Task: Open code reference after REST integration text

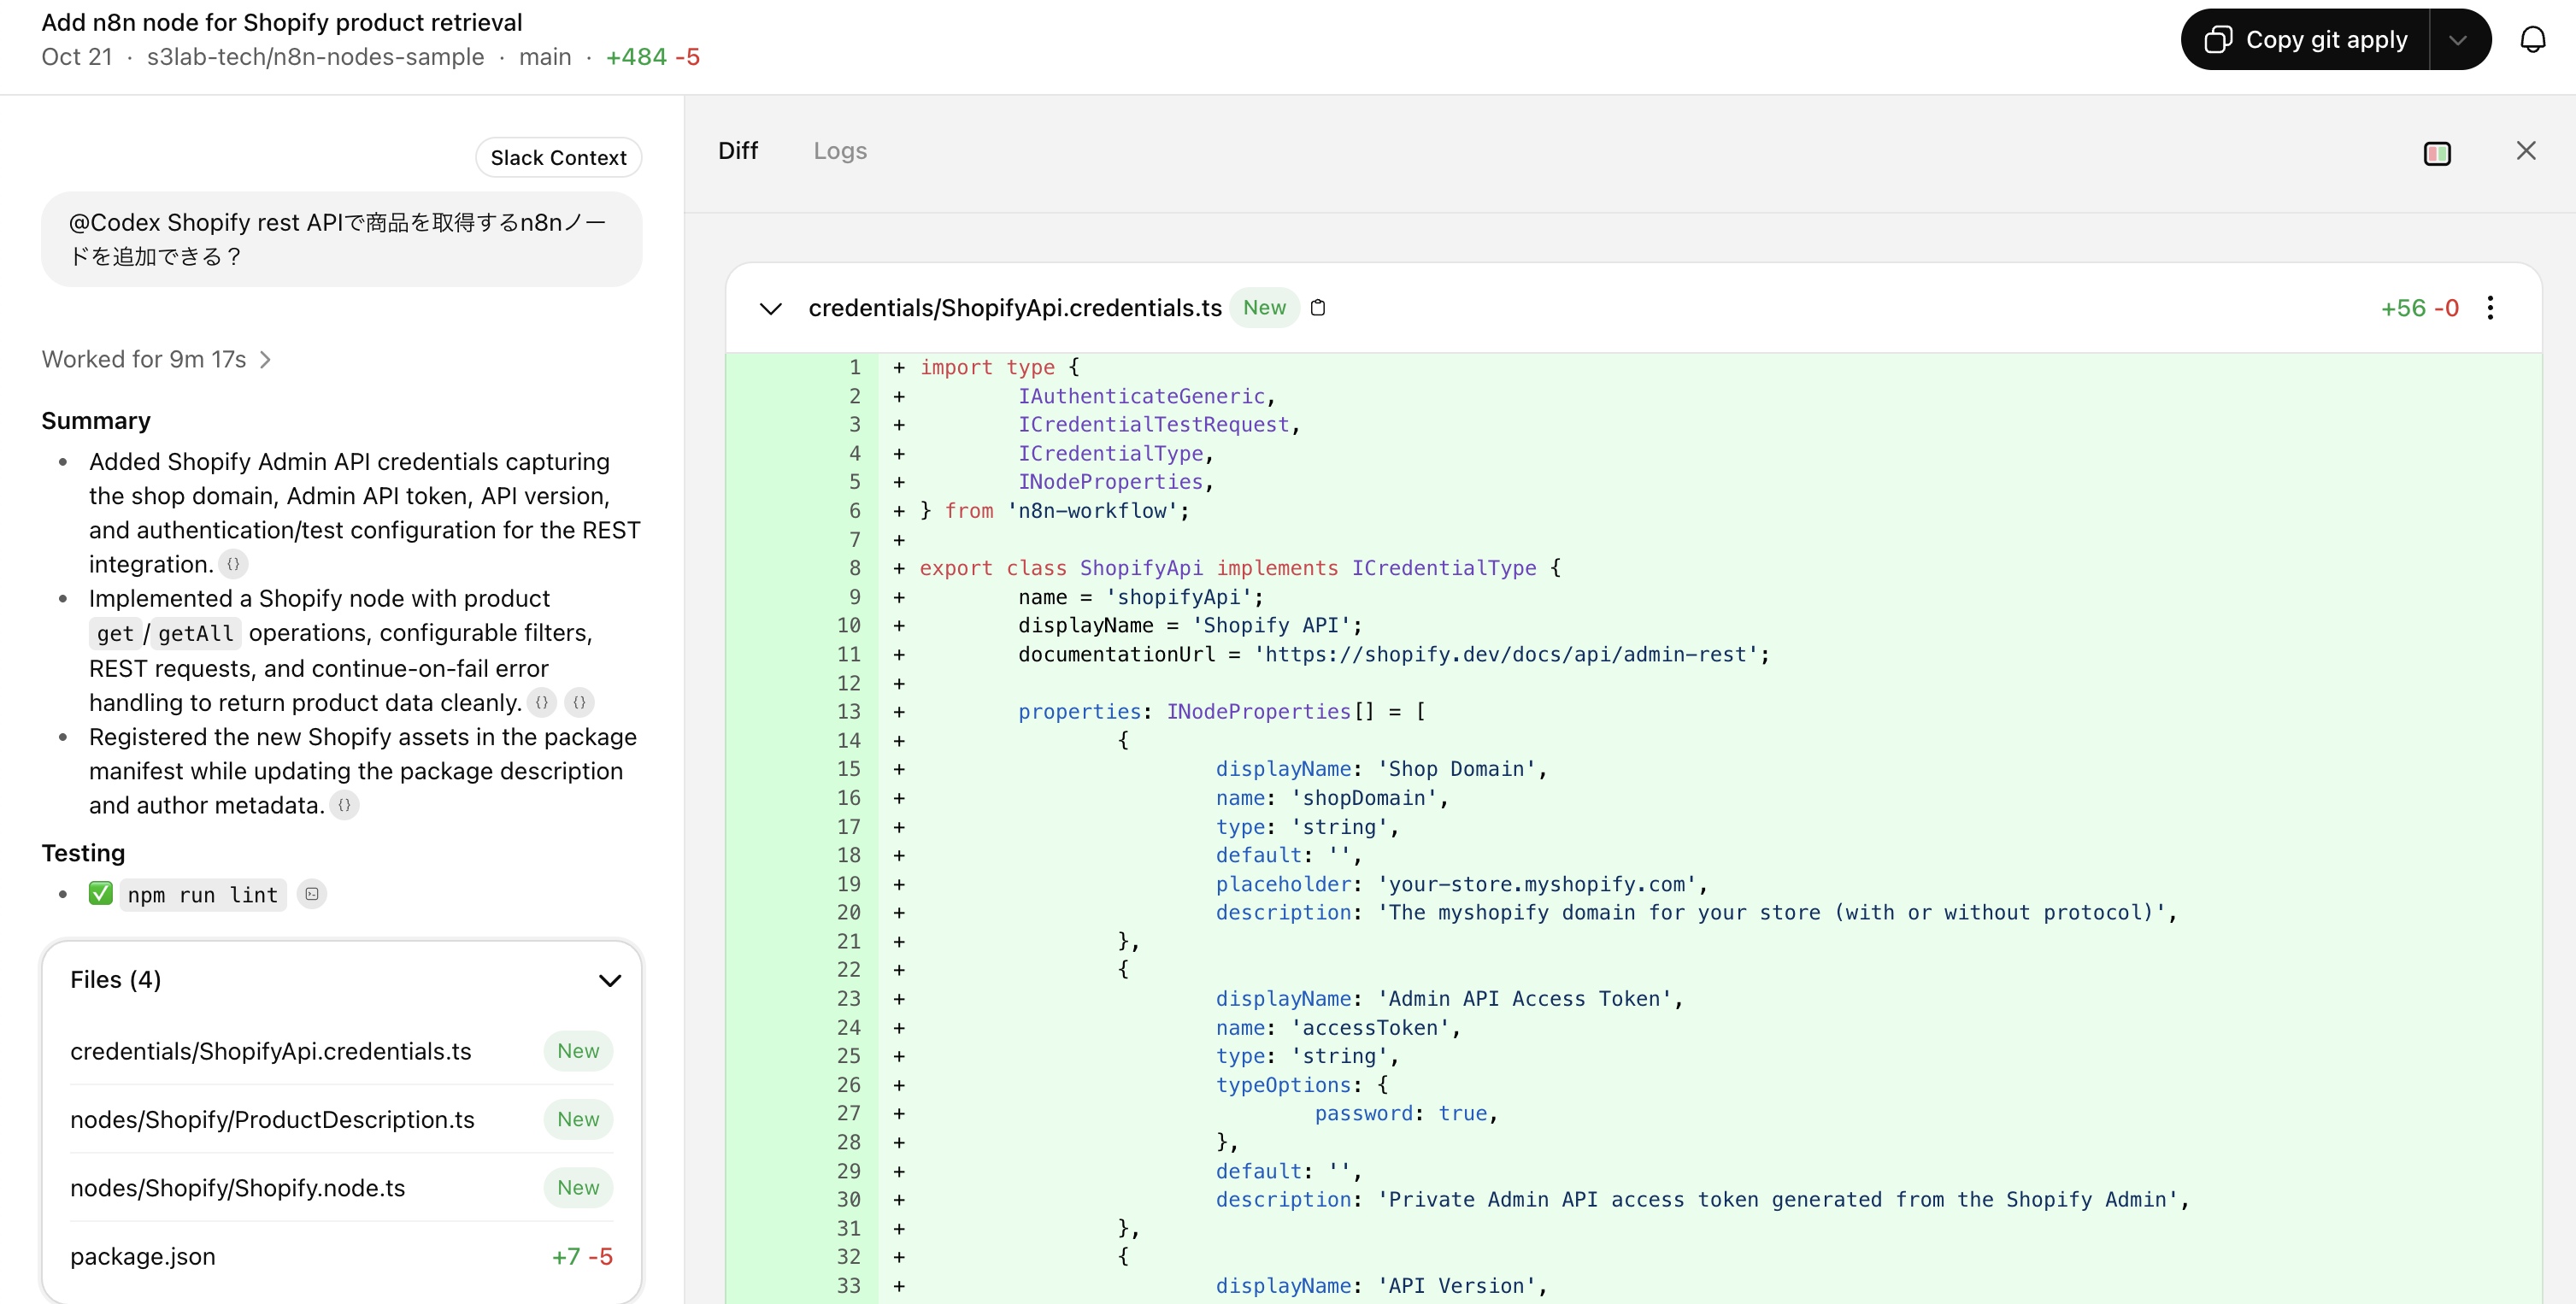Action: (233, 564)
